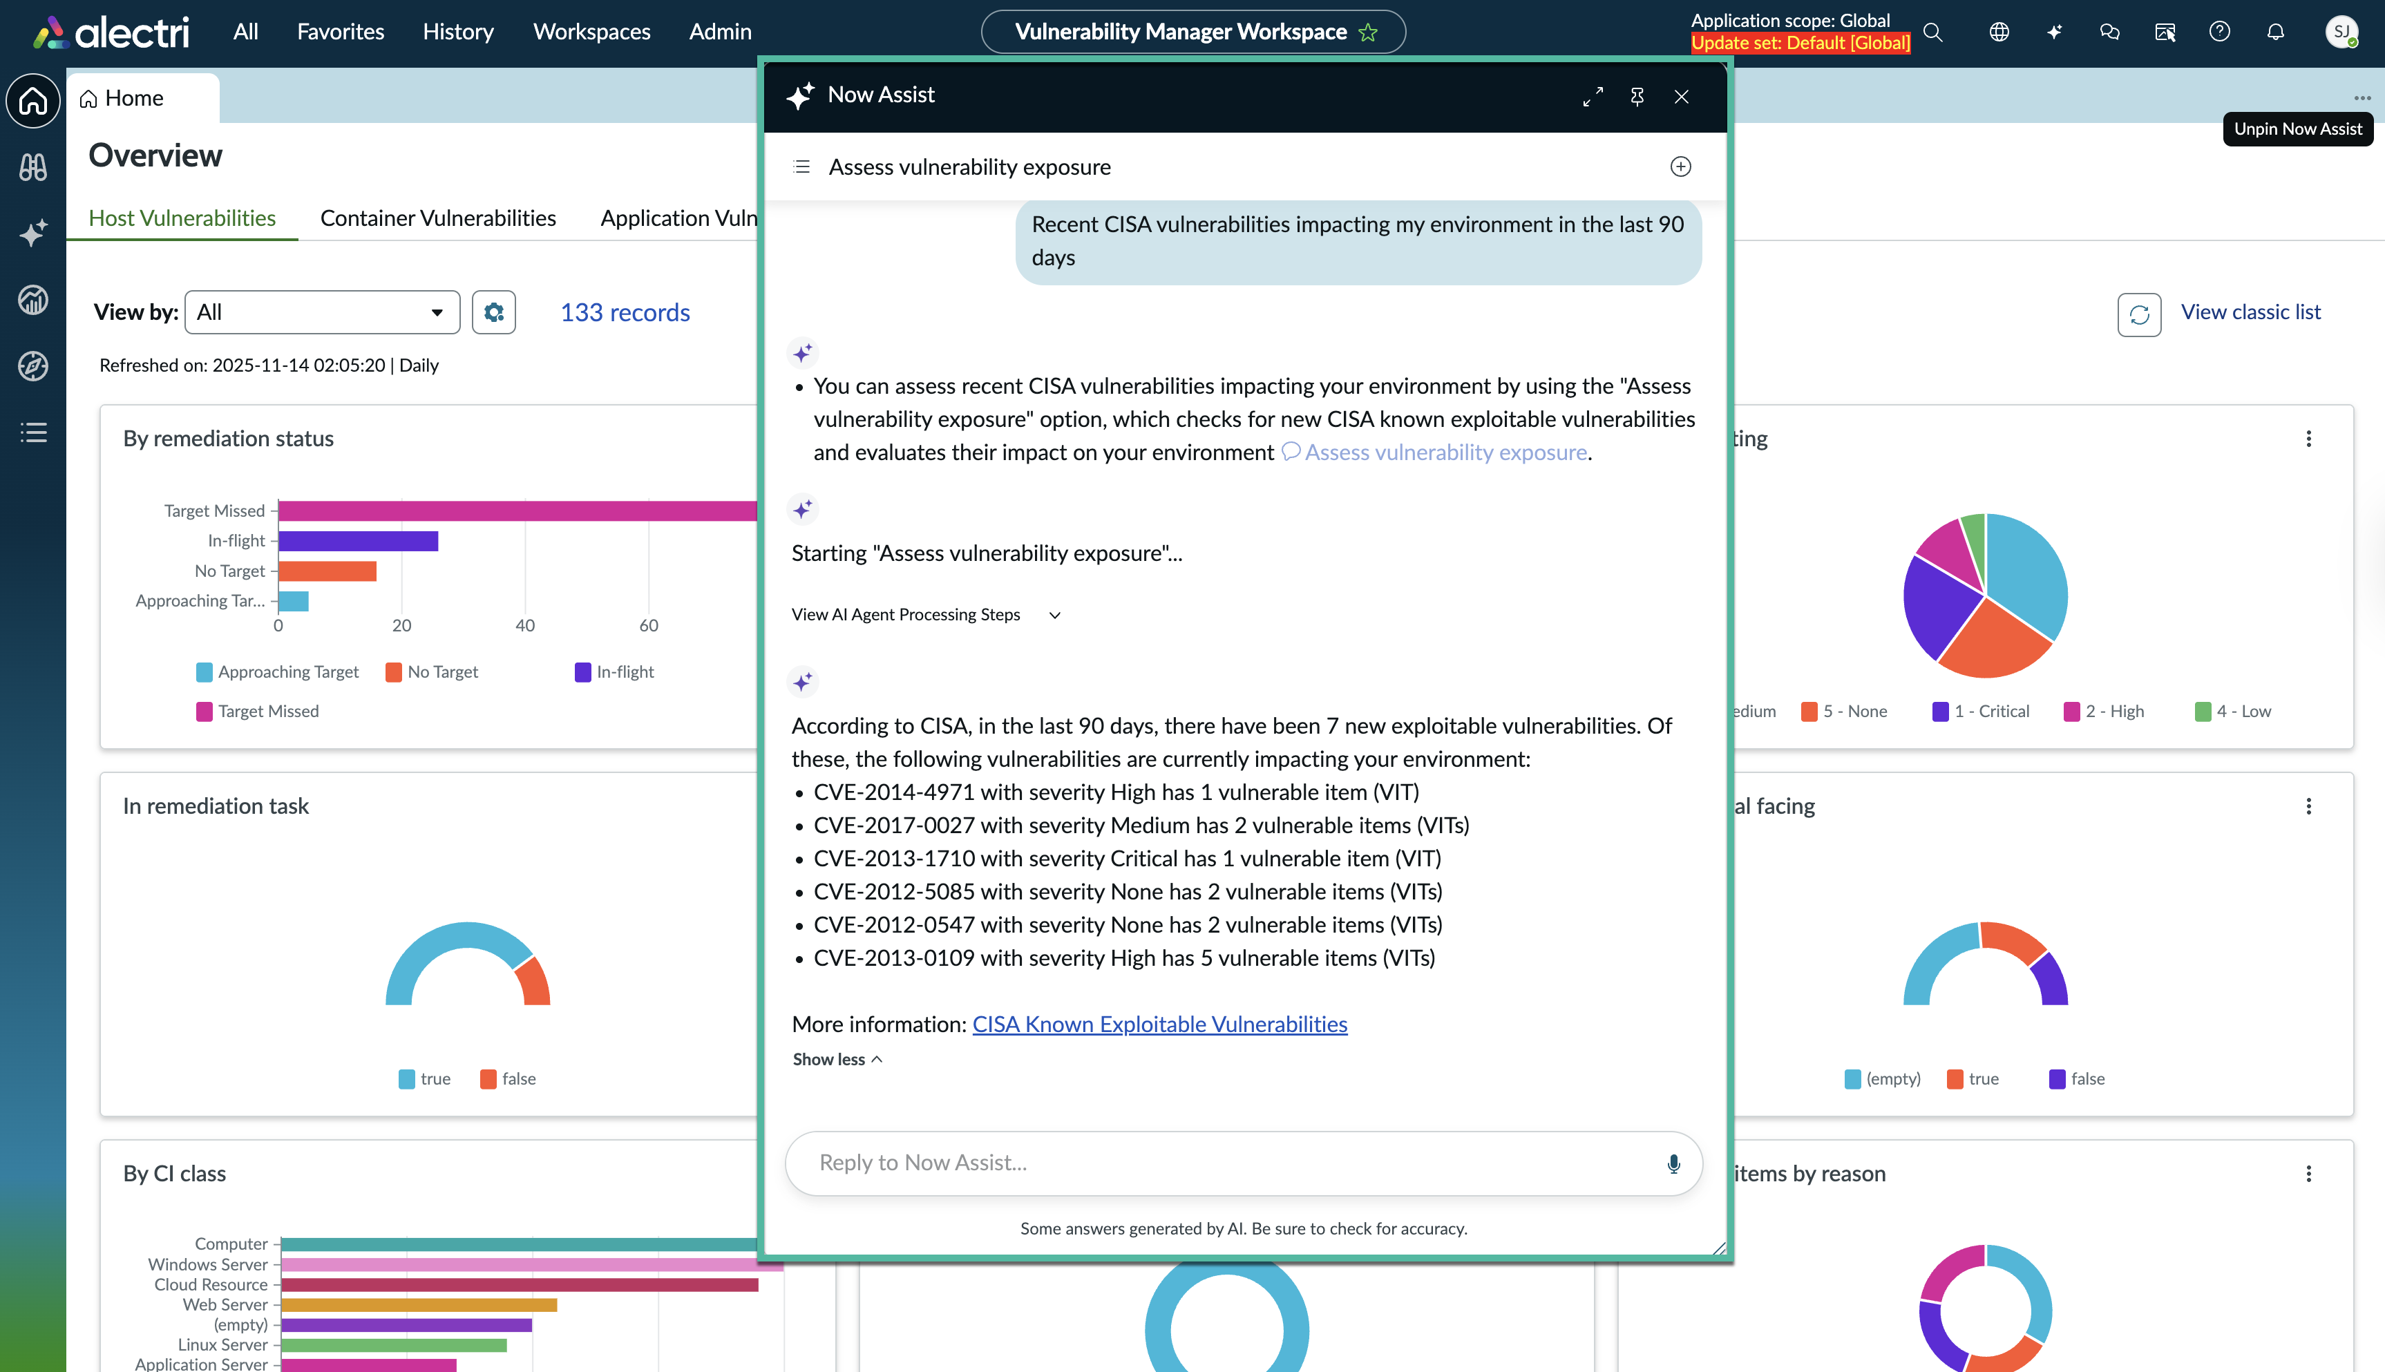Start a new chat with plus icon
This screenshot has width=2385, height=1372.
[1680, 166]
